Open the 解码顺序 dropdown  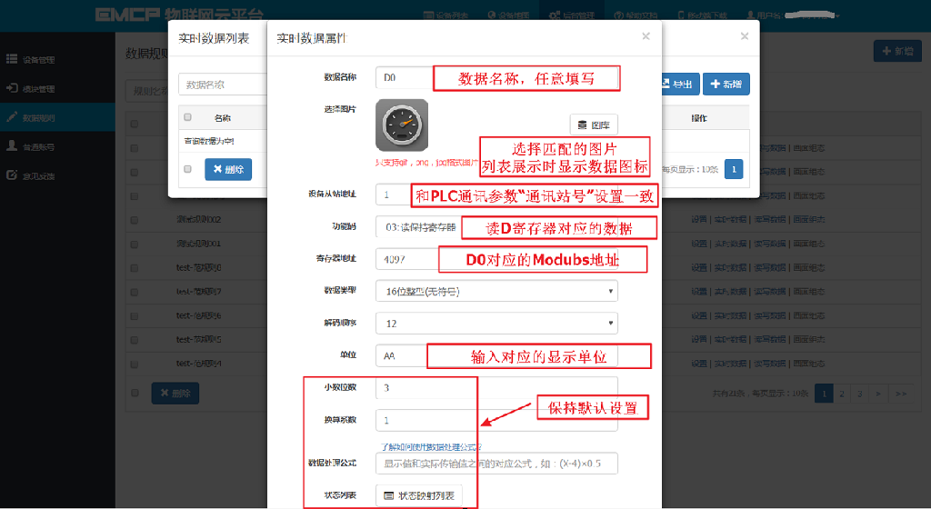tap(496, 324)
